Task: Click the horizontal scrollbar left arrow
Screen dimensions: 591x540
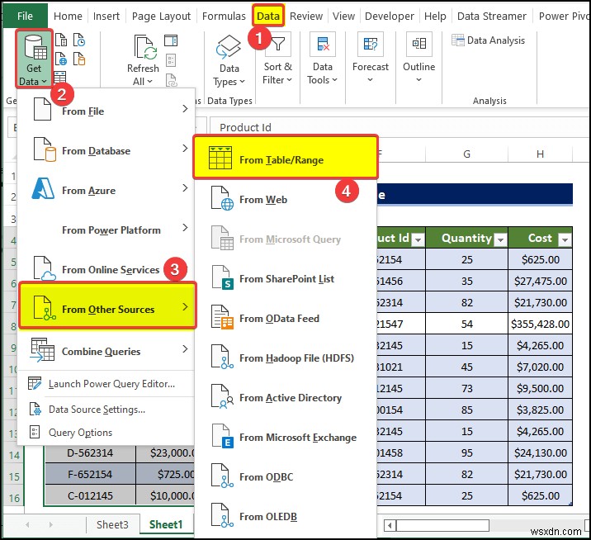Action: 390,525
